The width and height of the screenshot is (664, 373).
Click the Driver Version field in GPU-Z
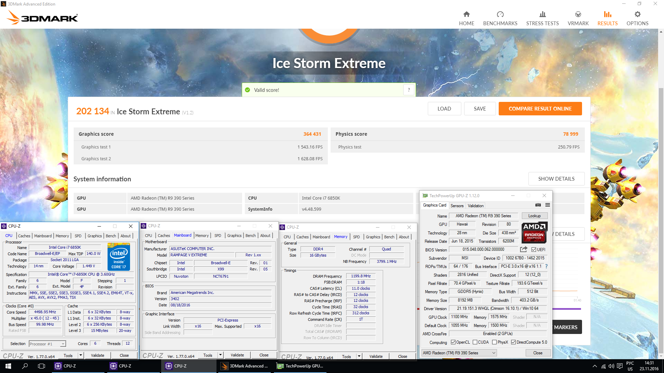point(498,309)
